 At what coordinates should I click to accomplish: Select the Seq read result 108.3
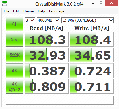(x=47, y=39)
